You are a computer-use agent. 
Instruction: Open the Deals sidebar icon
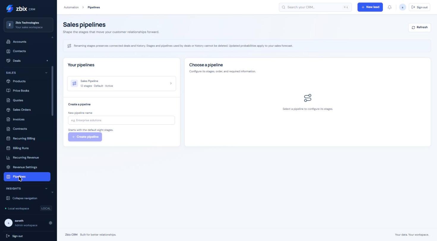tap(8, 61)
